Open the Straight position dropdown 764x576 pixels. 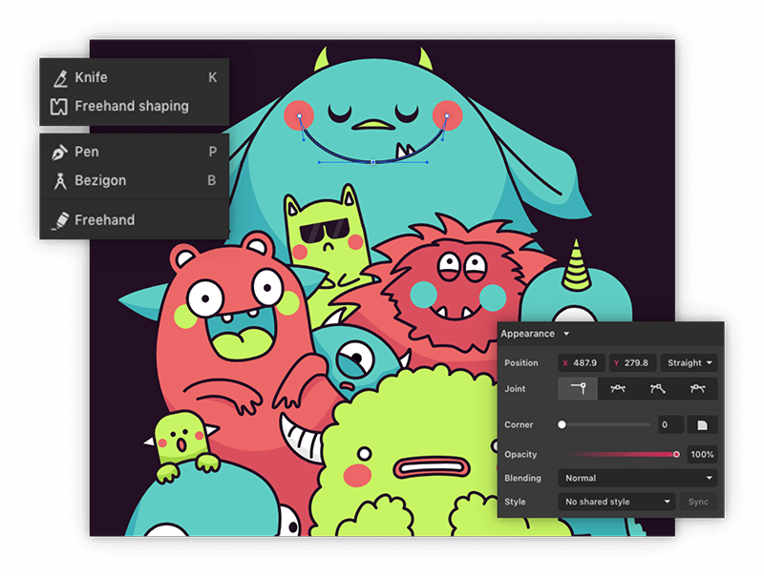point(688,362)
